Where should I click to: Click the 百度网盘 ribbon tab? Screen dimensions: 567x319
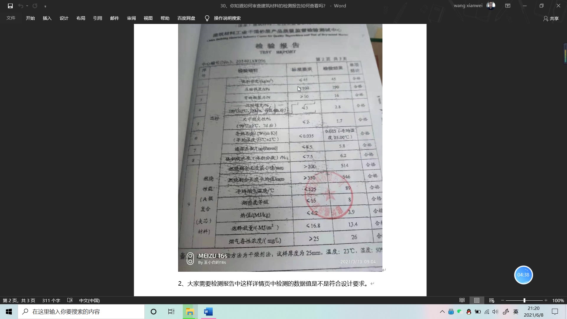point(186,18)
